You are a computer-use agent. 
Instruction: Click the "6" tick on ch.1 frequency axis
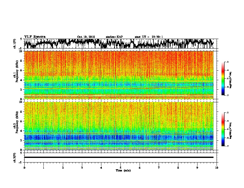22,70
